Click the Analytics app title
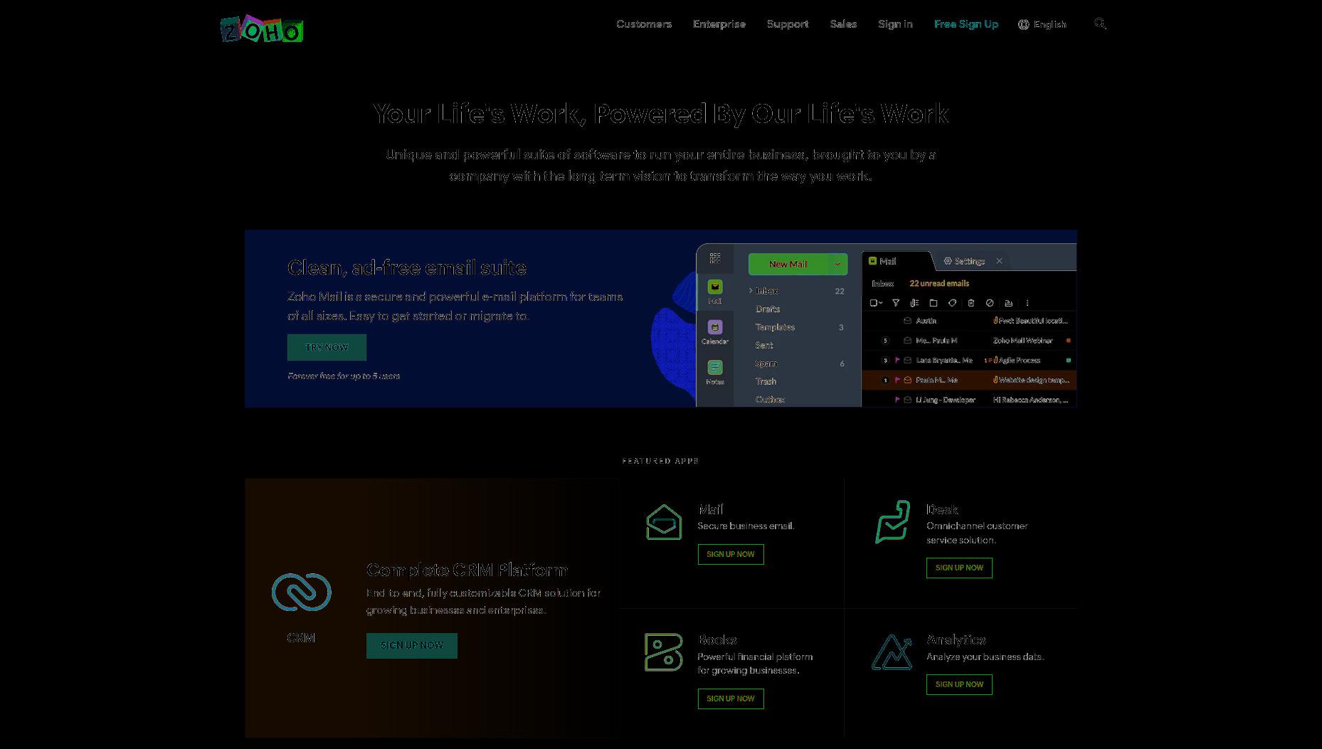 point(956,639)
